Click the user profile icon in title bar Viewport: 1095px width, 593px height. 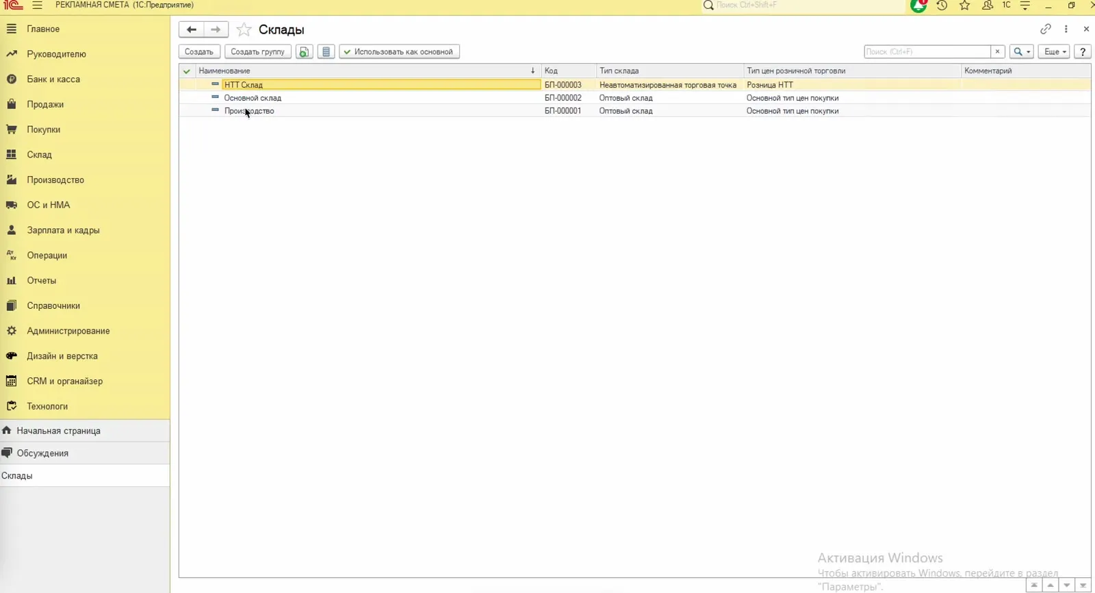point(987,5)
